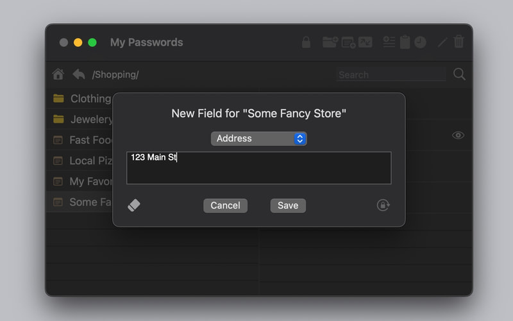Save the new Address field

pos(288,205)
